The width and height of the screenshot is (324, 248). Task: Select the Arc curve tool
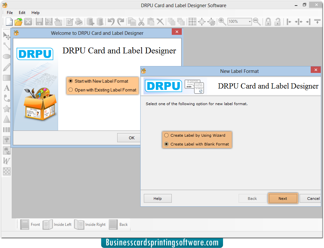click(6, 98)
